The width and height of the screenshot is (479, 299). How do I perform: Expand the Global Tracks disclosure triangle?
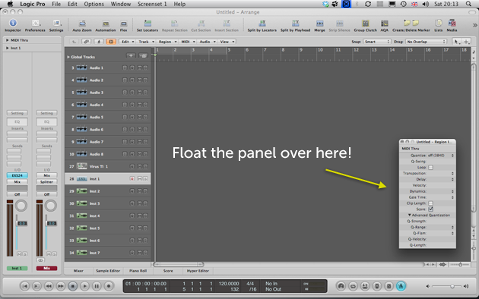coord(68,57)
